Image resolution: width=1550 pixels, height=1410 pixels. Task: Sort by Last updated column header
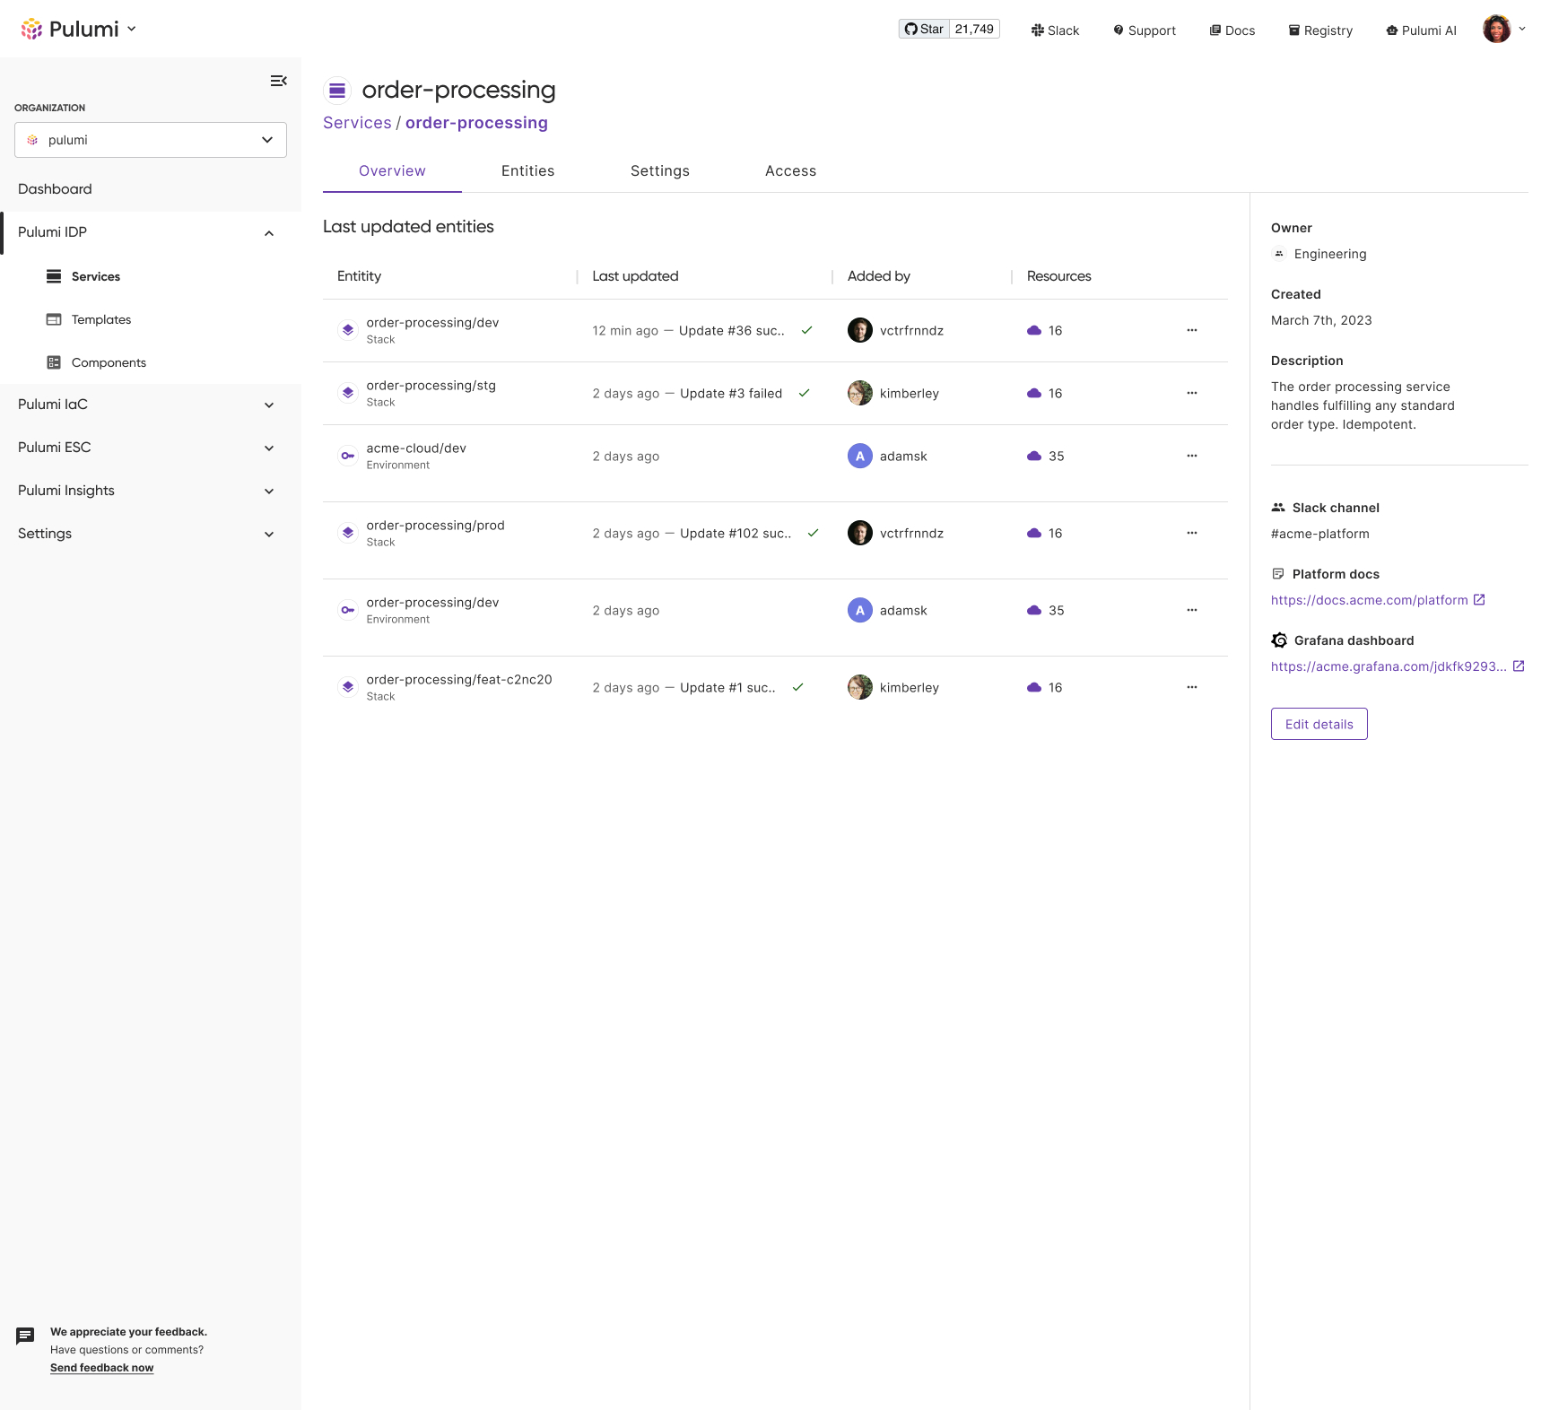pyautogui.click(x=635, y=276)
